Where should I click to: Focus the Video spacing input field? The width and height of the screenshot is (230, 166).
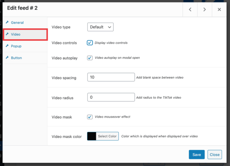(111, 77)
